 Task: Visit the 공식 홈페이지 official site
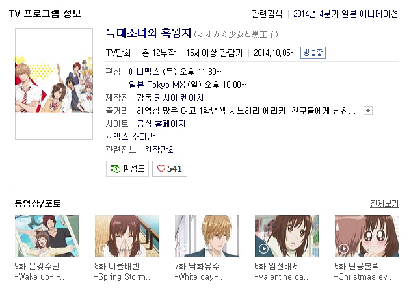click(161, 124)
